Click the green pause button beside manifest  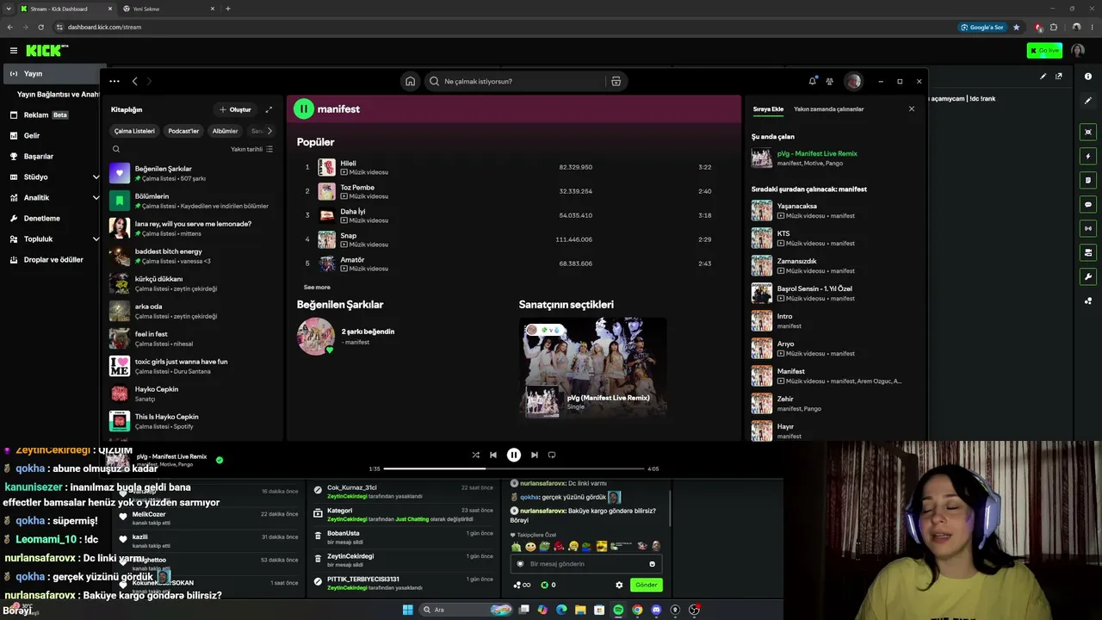pyautogui.click(x=304, y=109)
